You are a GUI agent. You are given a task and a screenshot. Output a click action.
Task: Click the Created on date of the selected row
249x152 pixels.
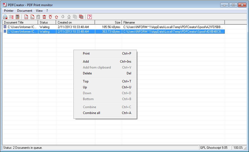(73, 32)
